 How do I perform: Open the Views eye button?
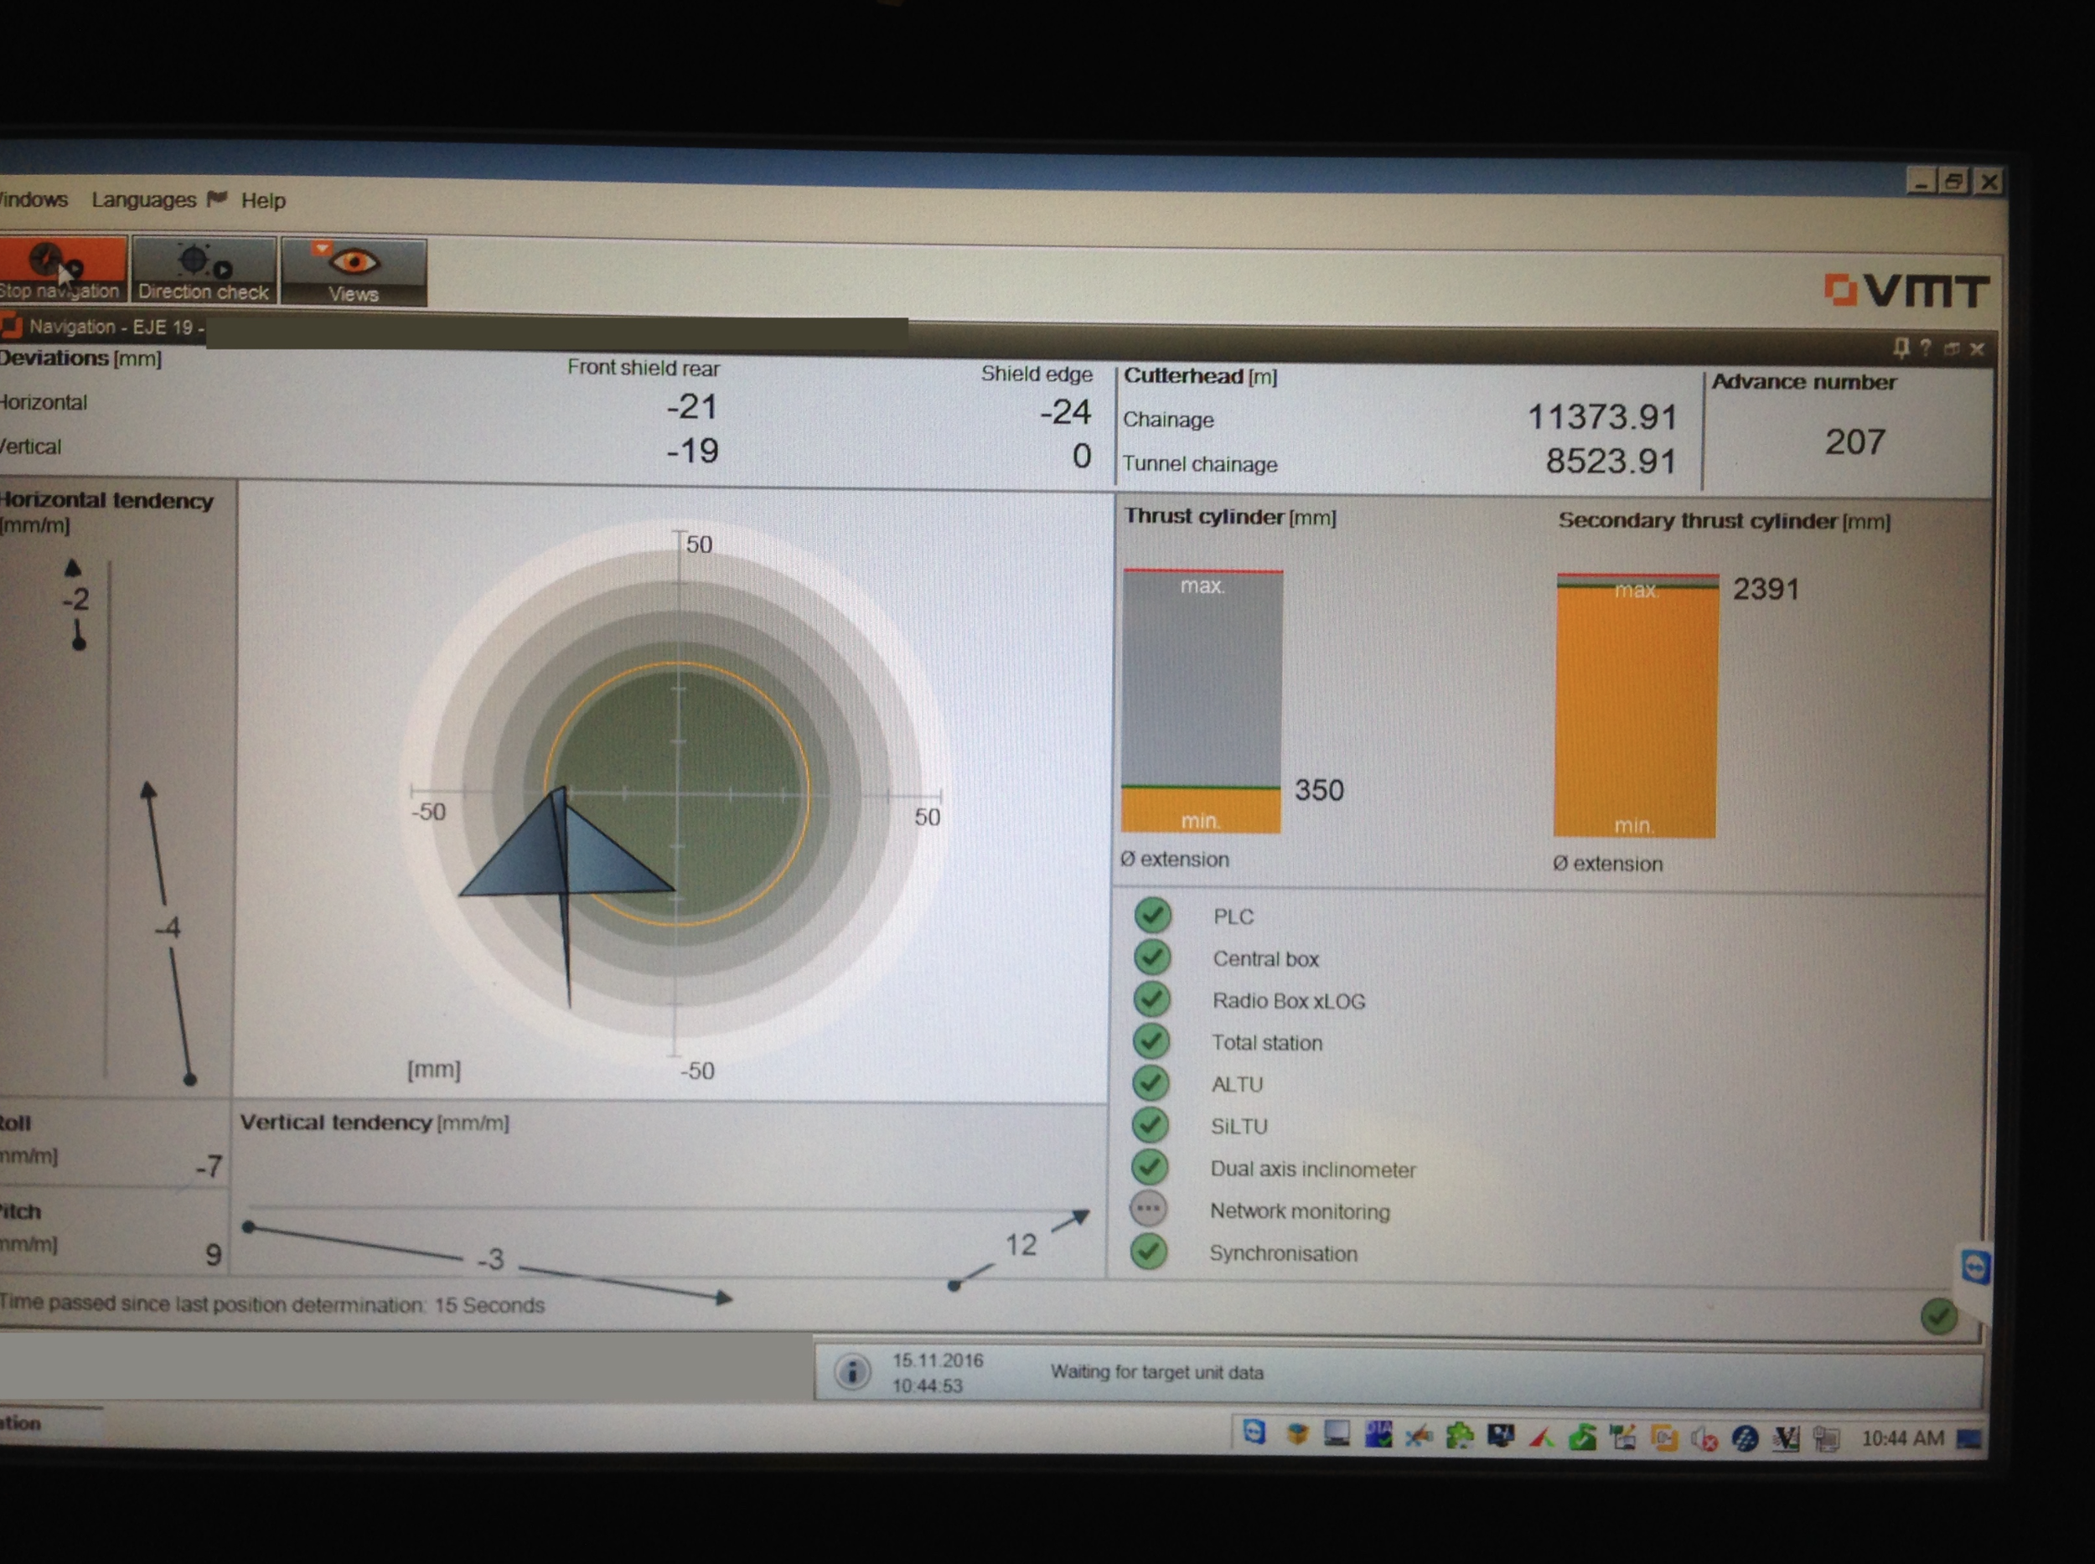click(x=354, y=272)
